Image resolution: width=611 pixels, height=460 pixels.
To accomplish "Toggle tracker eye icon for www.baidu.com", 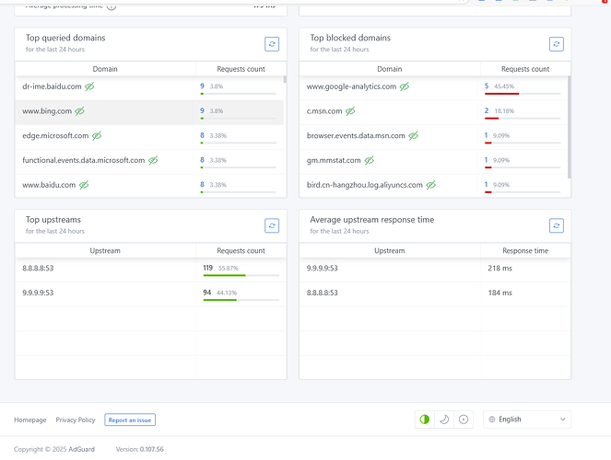I will (84, 185).
